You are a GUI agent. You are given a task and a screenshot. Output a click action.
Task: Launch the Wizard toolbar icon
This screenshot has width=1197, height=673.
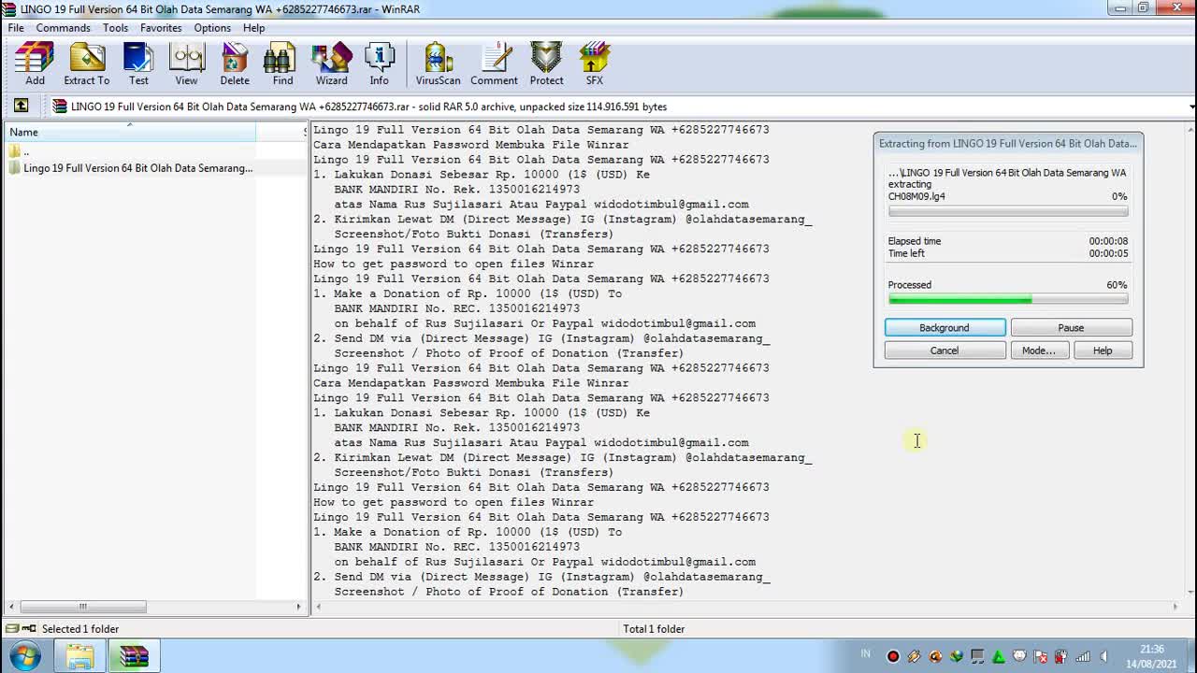[331, 64]
